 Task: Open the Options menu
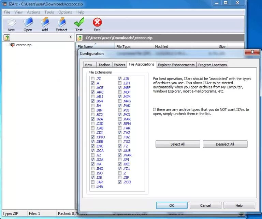tap(65, 12)
